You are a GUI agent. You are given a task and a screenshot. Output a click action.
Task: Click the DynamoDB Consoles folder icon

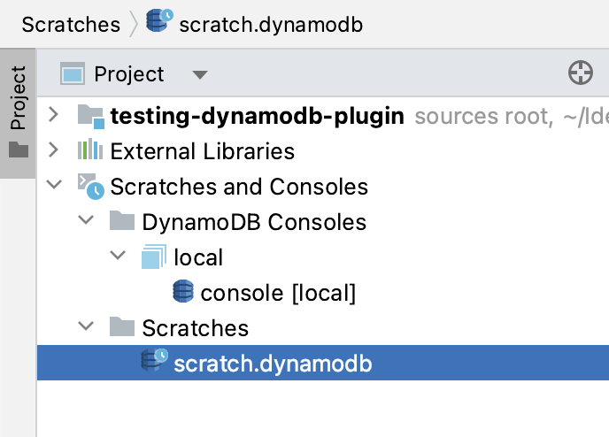coord(122,221)
